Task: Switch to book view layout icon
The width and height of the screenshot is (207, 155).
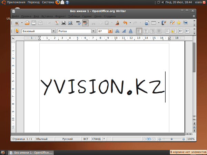Action: coord(154,139)
